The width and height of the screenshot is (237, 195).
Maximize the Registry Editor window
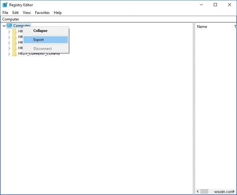[x=215, y=5]
